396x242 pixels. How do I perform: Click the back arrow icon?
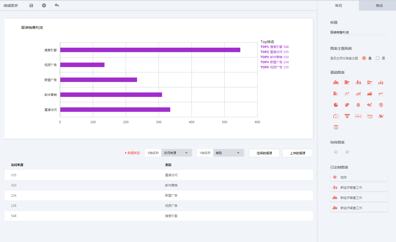57,5
